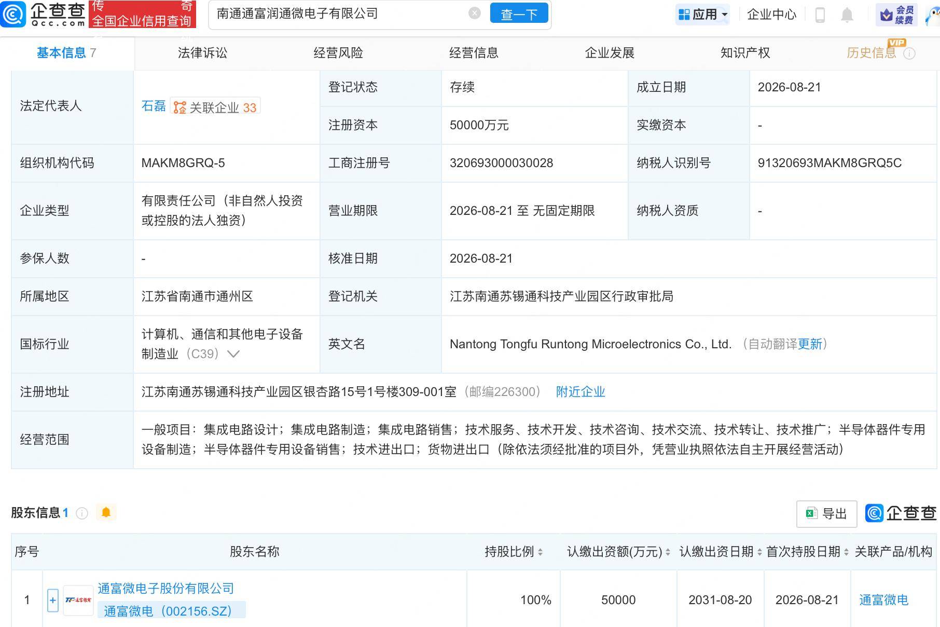The height and width of the screenshot is (627, 940).
Task: Select 所属地区 value 江苏省南通市通州区
Action: coord(197,296)
